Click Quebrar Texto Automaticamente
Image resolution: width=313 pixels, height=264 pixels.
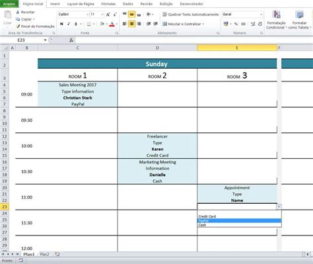pyautogui.click(x=191, y=15)
